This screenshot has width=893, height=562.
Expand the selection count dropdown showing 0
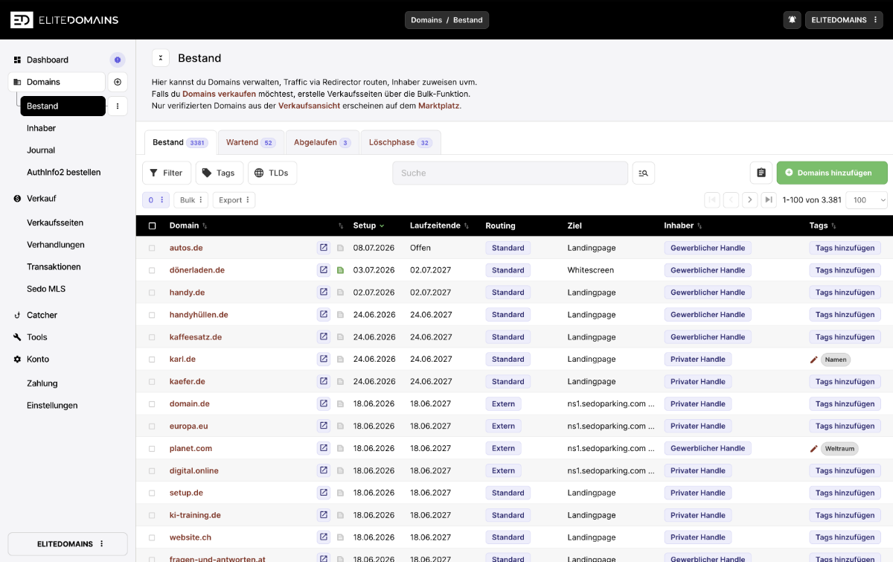click(156, 200)
